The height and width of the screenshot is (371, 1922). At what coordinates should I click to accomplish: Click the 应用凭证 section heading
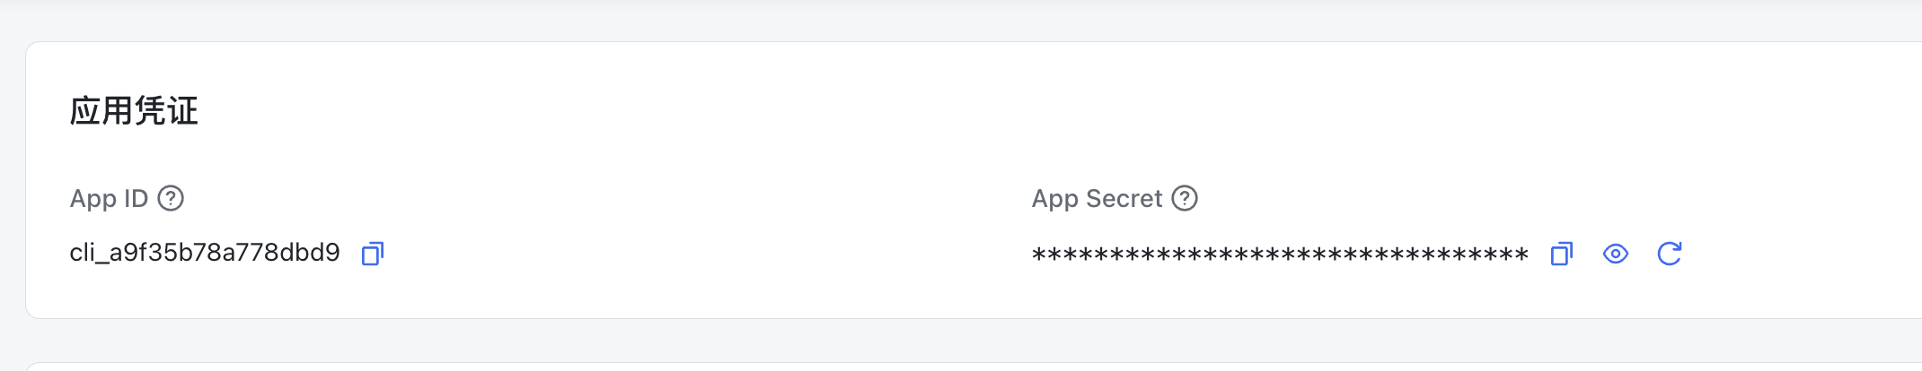pyautogui.click(x=134, y=111)
